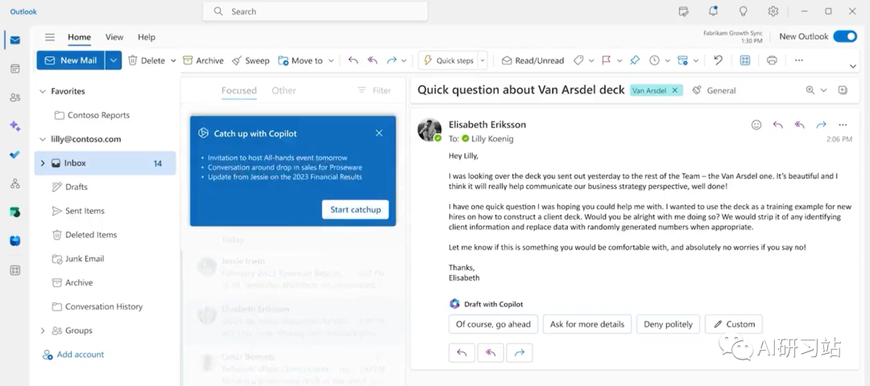This screenshot has height=386, width=870.
Task: Select the Other inbox tab
Action: [x=284, y=90]
